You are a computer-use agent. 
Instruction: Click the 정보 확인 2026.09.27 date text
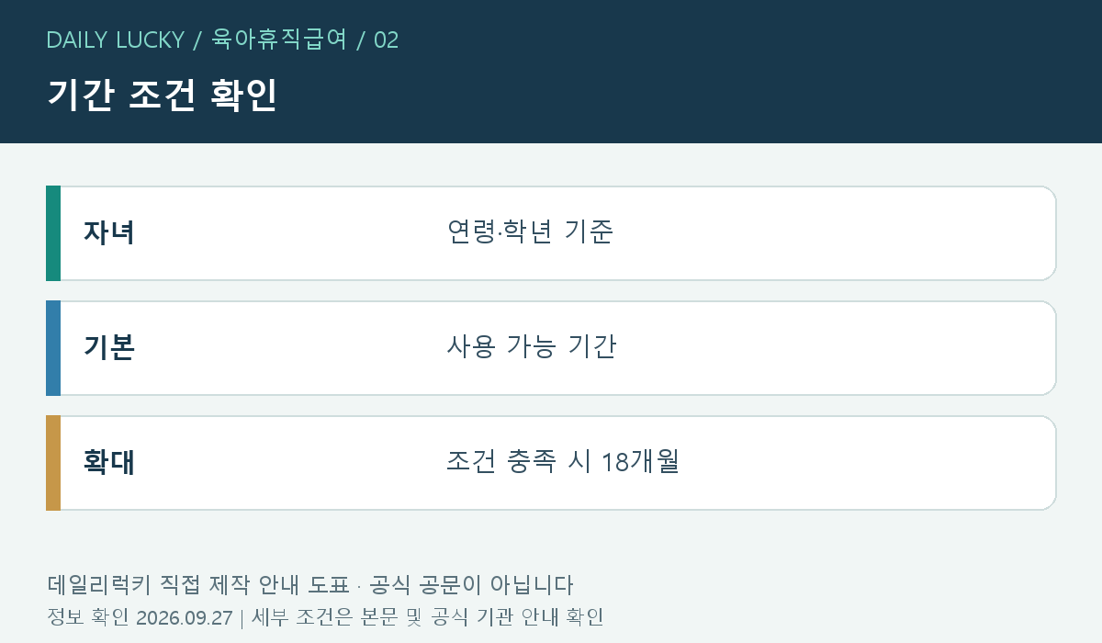(140, 617)
